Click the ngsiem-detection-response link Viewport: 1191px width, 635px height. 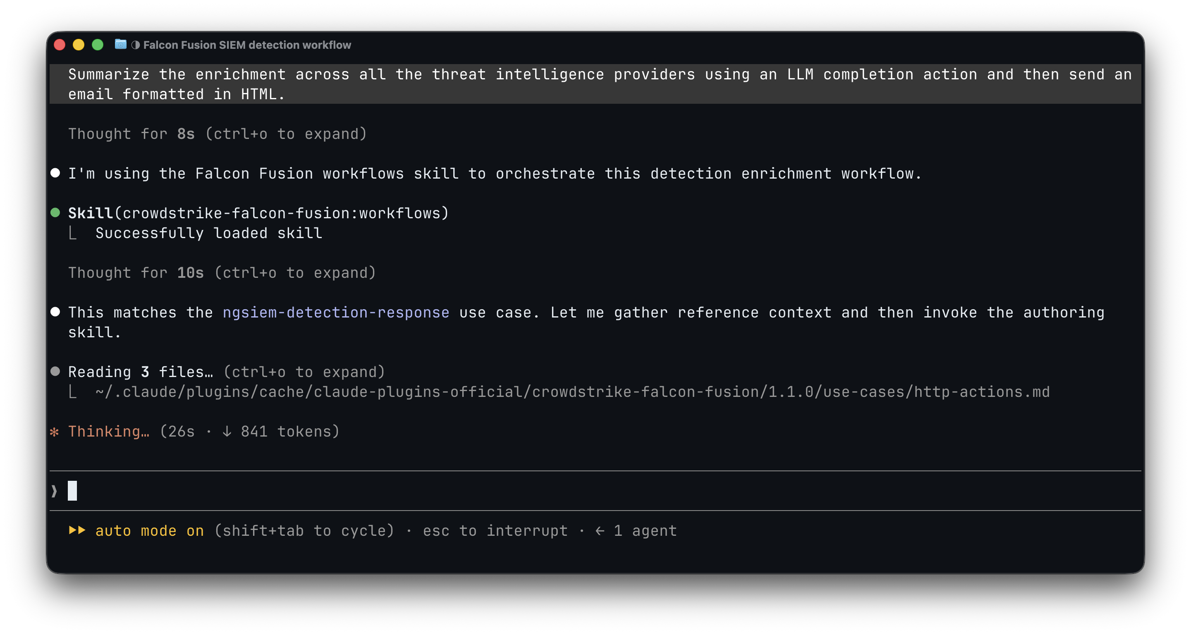336,313
